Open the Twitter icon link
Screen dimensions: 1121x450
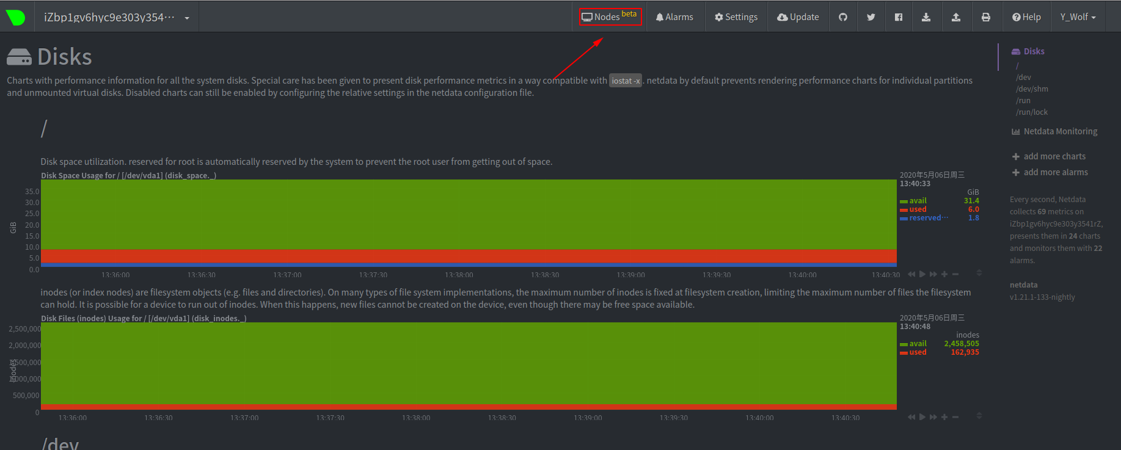[x=871, y=17]
